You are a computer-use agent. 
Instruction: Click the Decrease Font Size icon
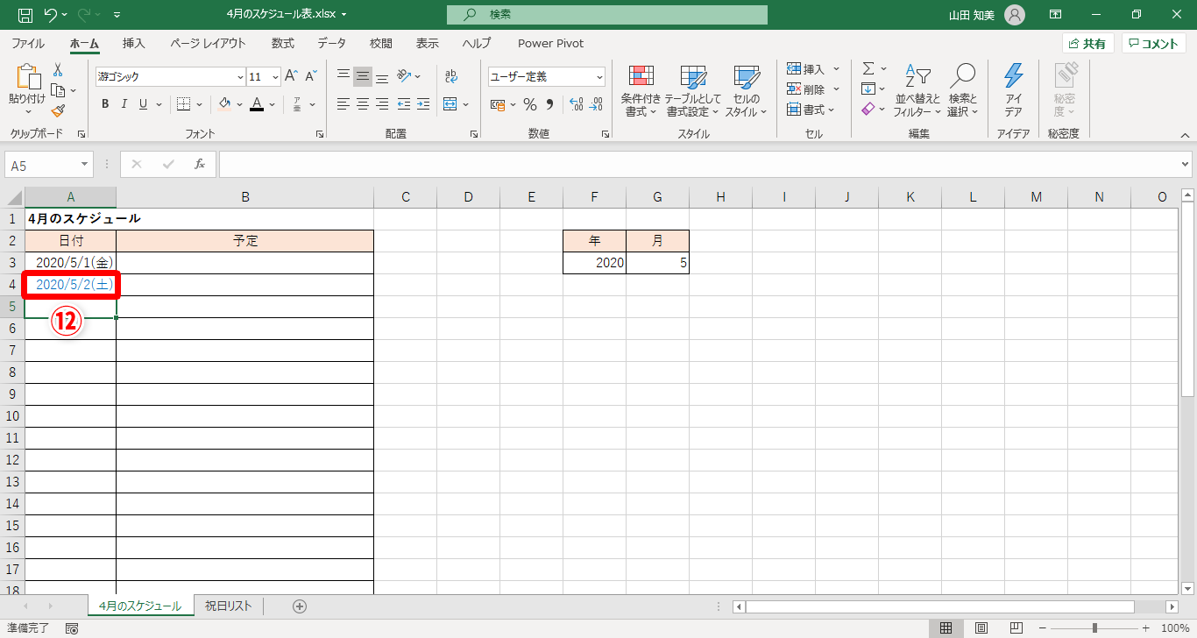pyautogui.click(x=311, y=76)
